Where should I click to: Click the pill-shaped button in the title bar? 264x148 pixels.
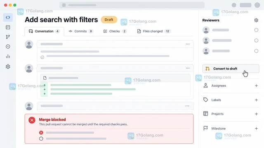[245, 5]
